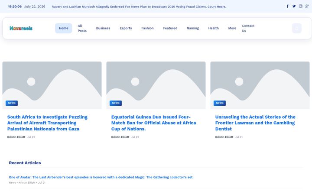Click the faded square button in navbar
The height and width of the screenshot is (195, 312).
(x=297, y=28)
